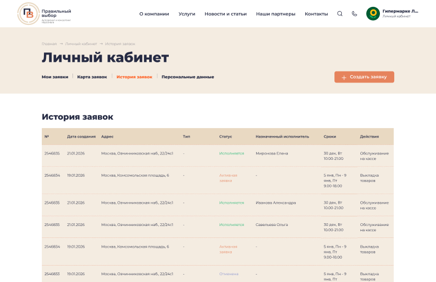Select executor Иванова Александра

click(276, 203)
